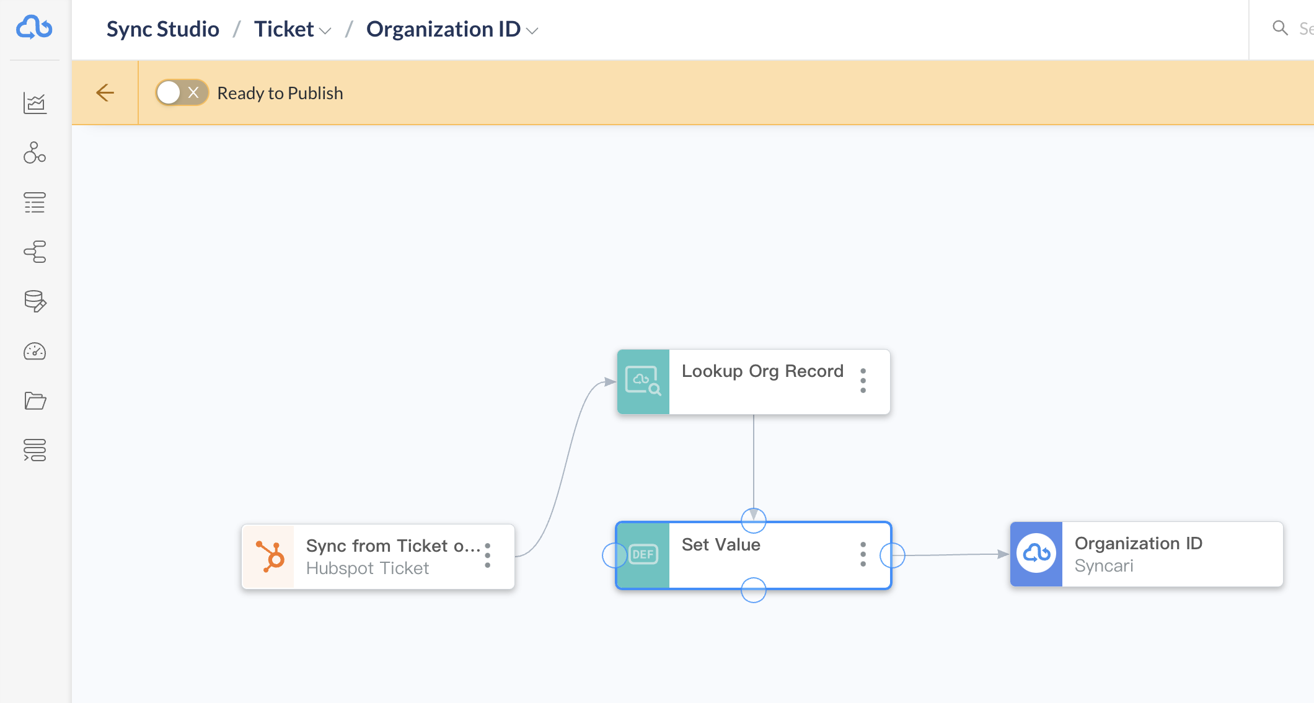The height and width of the screenshot is (703, 1314).
Task: Open Sync from Ticket node options menu
Action: tap(488, 555)
